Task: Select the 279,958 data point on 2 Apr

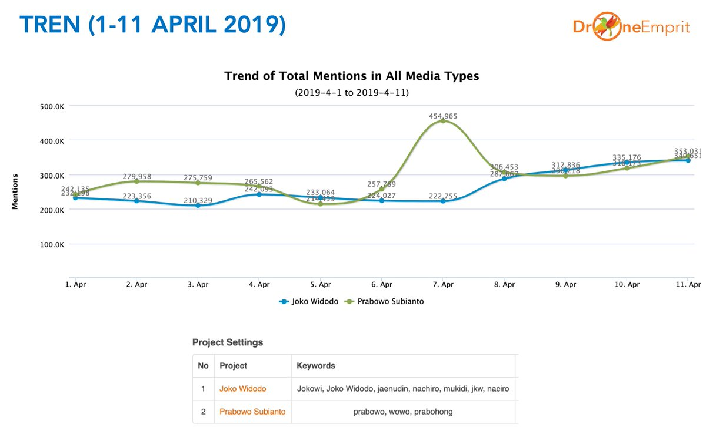Action: click(136, 181)
